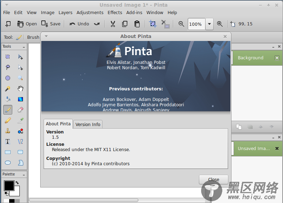Click the Undo toolbar button

(79, 24)
